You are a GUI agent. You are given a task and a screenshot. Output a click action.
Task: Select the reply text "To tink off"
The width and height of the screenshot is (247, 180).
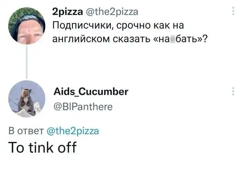coord(42,148)
